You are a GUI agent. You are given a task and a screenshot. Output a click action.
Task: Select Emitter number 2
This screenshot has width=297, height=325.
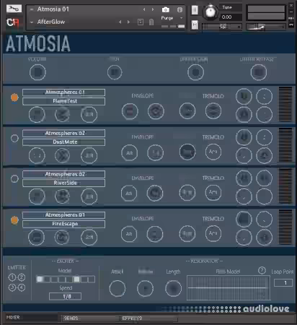click(x=22, y=277)
